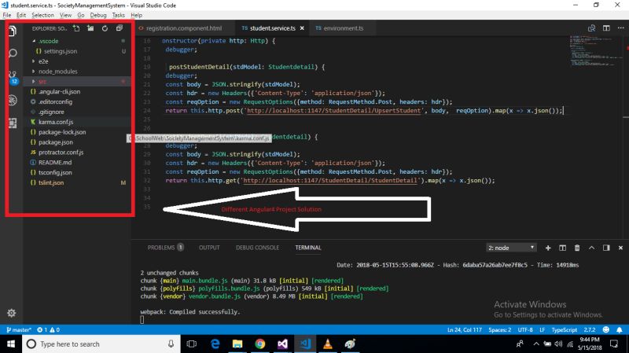Click 'Ln 24, Col 117' in status bar
Viewport: 629px width, 353px height.
point(465,329)
